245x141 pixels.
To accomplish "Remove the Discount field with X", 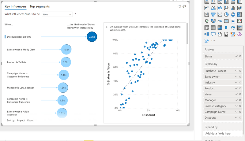I will (x=240, y=118).
